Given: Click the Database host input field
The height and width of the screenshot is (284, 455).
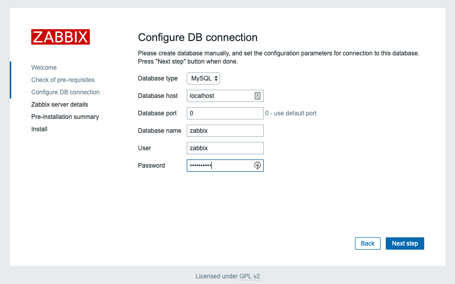Looking at the screenshot, I should [x=225, y=96].
